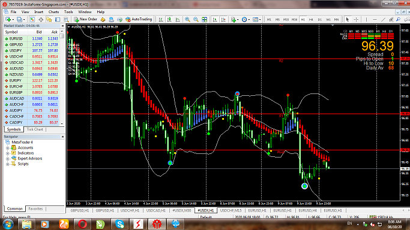This screenshot has width=410, height=230.
Task: Open the Profiles dropdown arrow
Action: pyautogui.click(x=24, y=20)
